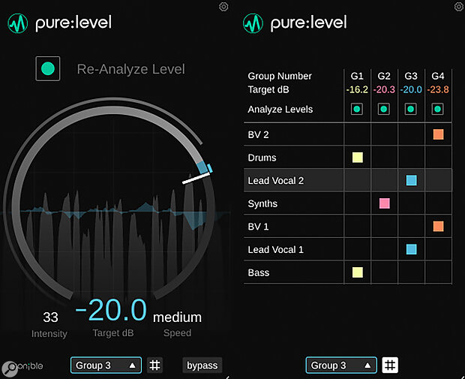This screenshot has width=465, height=379.
Task: Open Group 3 dropdown in left panel
Action: tap(106, 365)
